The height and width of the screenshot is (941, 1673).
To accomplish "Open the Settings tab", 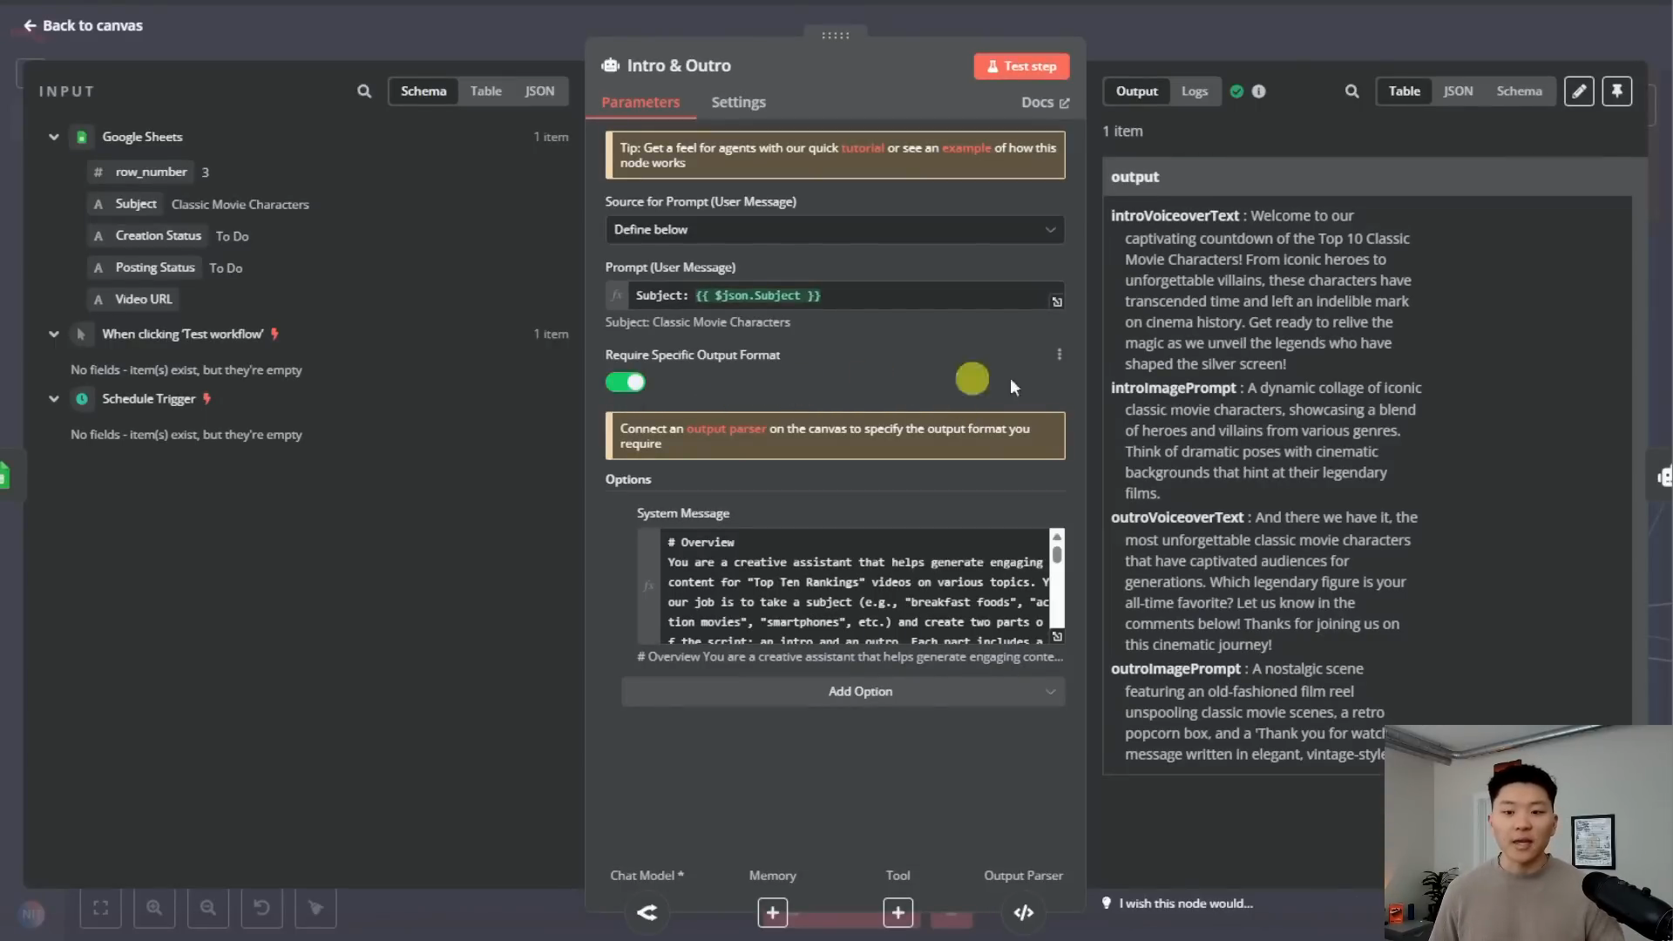I will [738, 102].
